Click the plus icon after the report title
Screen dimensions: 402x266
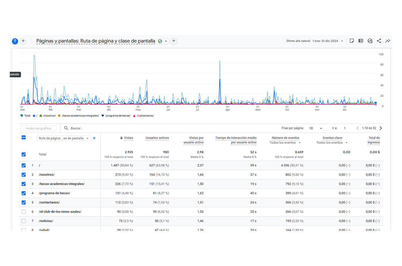174,41
